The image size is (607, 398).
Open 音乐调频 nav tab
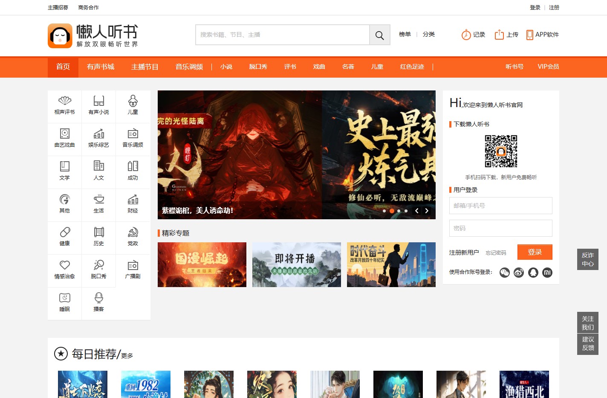[x=189, y=67]
